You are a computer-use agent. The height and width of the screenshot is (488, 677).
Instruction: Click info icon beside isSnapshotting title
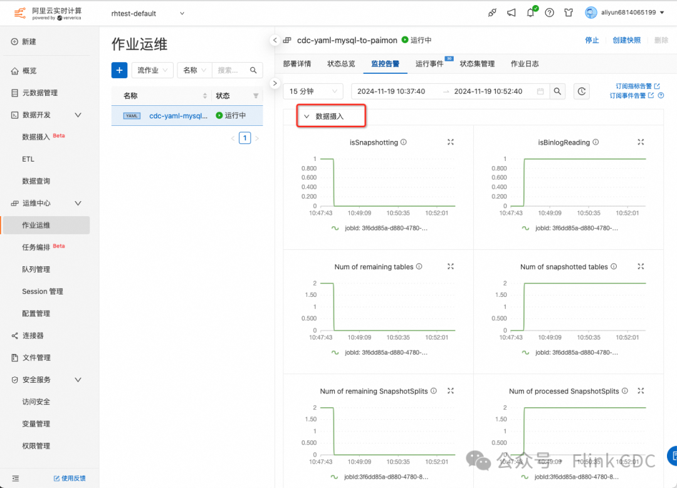[x=403, y=142]
